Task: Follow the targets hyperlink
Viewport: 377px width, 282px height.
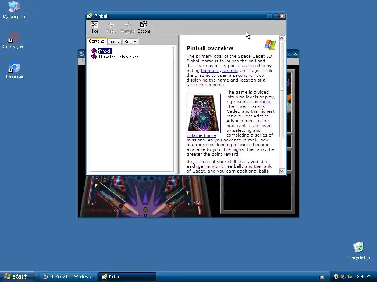Action: (230, 70)
